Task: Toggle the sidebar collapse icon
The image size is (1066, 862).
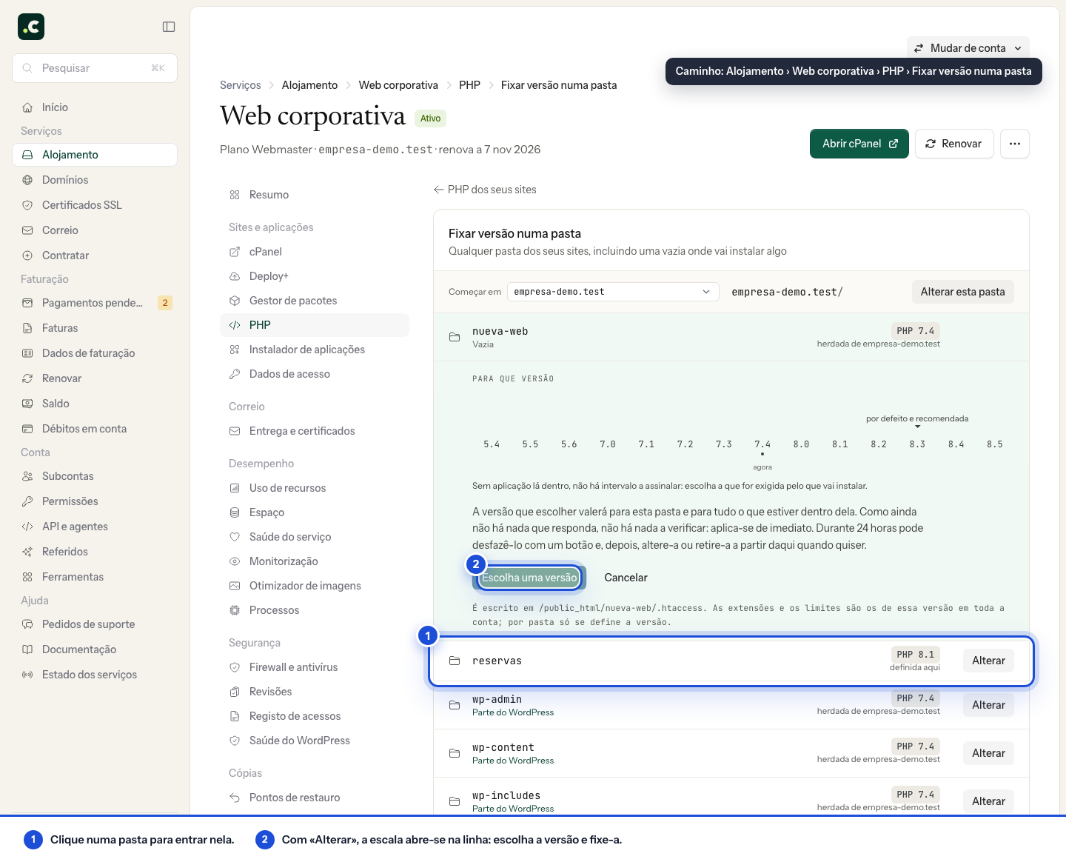Action: tap(169, 27)
